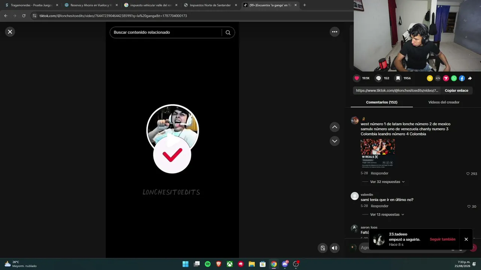Open the W REALS image in comment
The height and width of the screenshot is (270, 481).
[x=378, y=153]
